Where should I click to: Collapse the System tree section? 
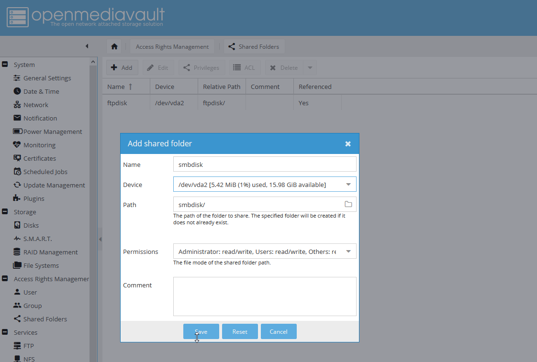(5, 65)
